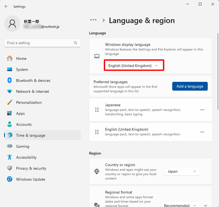
Task: Open more options for English (United Kingdom) language
Action: 202,132
